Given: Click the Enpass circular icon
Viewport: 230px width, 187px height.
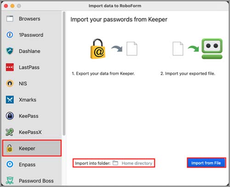Looking at the screenshot, I should point(10,164).
